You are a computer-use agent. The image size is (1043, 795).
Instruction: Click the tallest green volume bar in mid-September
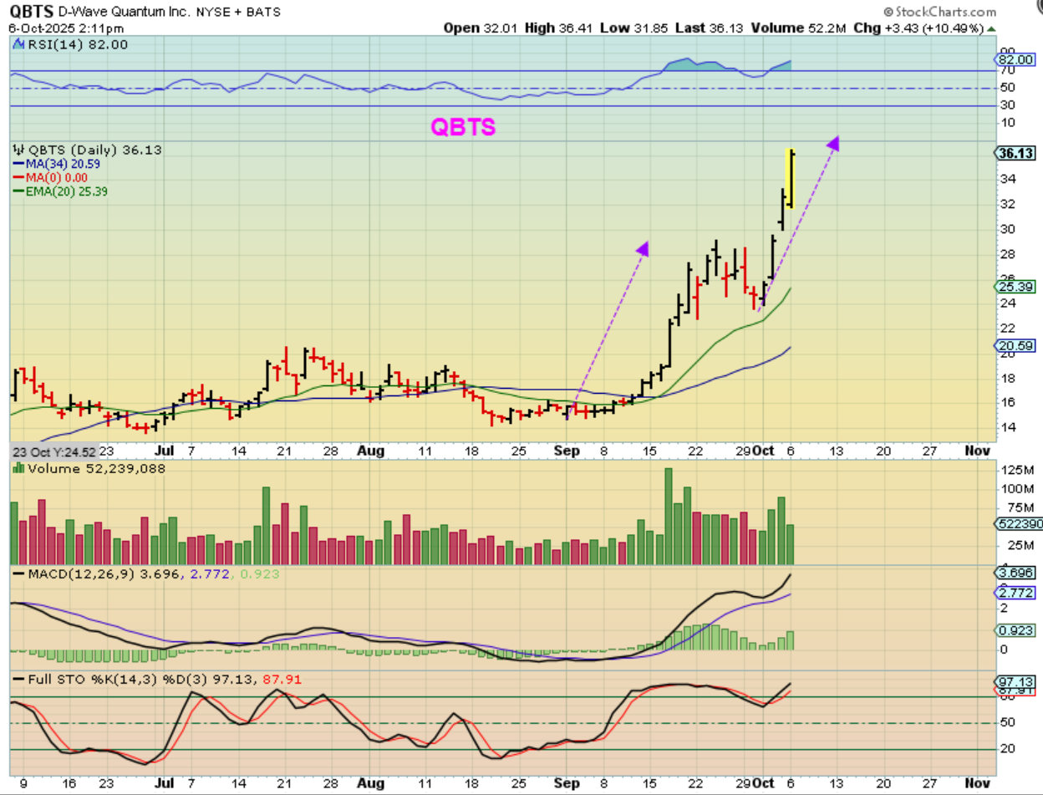click(x=668, y=517)
